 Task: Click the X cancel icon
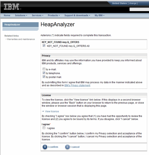[x=67, y=147]
